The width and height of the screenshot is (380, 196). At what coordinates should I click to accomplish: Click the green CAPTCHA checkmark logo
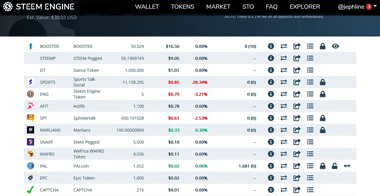pyautogui.click(x=31, y=190)
